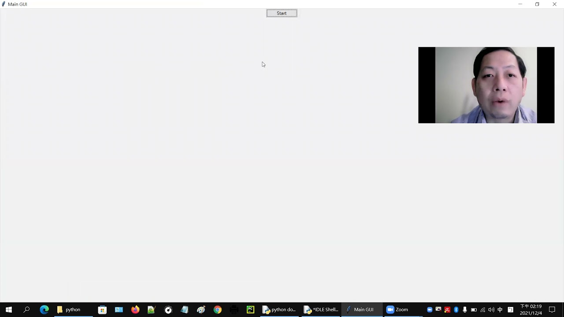Open the IME mode tray icon
This screenshot has height=317, width=564.
(x=510, y=310)
